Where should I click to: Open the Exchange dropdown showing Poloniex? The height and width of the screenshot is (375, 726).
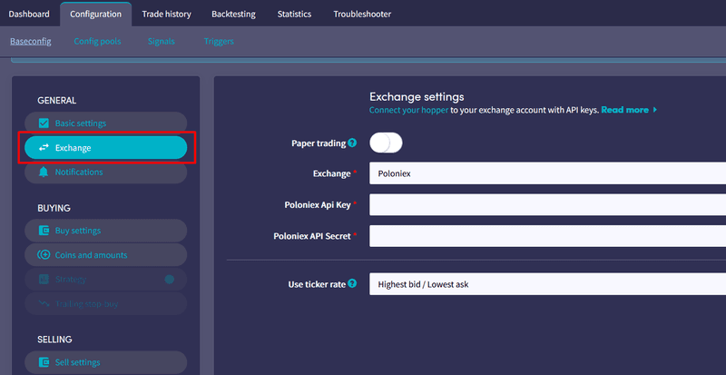pos(548,173)
